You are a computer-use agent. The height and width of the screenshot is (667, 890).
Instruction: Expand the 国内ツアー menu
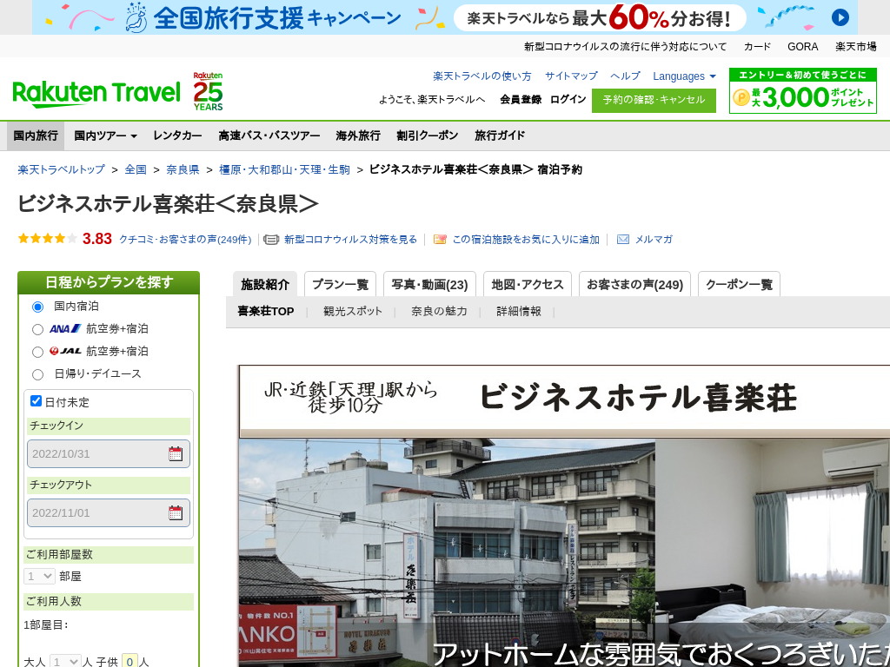[x=105, y=135]
